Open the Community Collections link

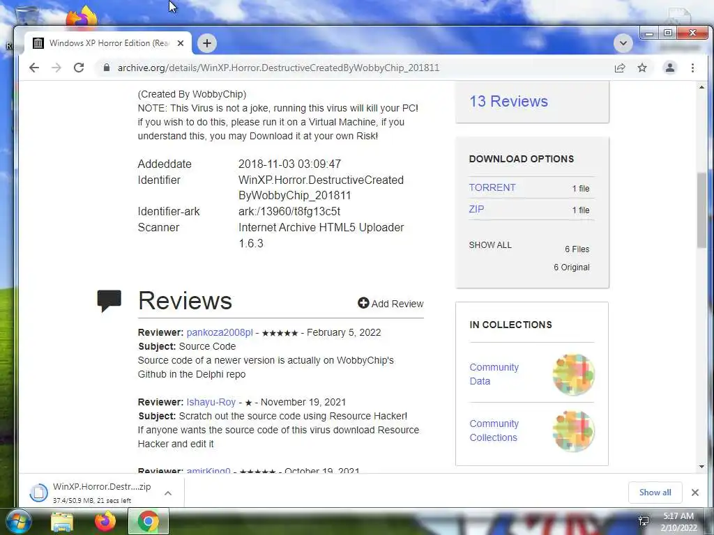tap(494, 431)
